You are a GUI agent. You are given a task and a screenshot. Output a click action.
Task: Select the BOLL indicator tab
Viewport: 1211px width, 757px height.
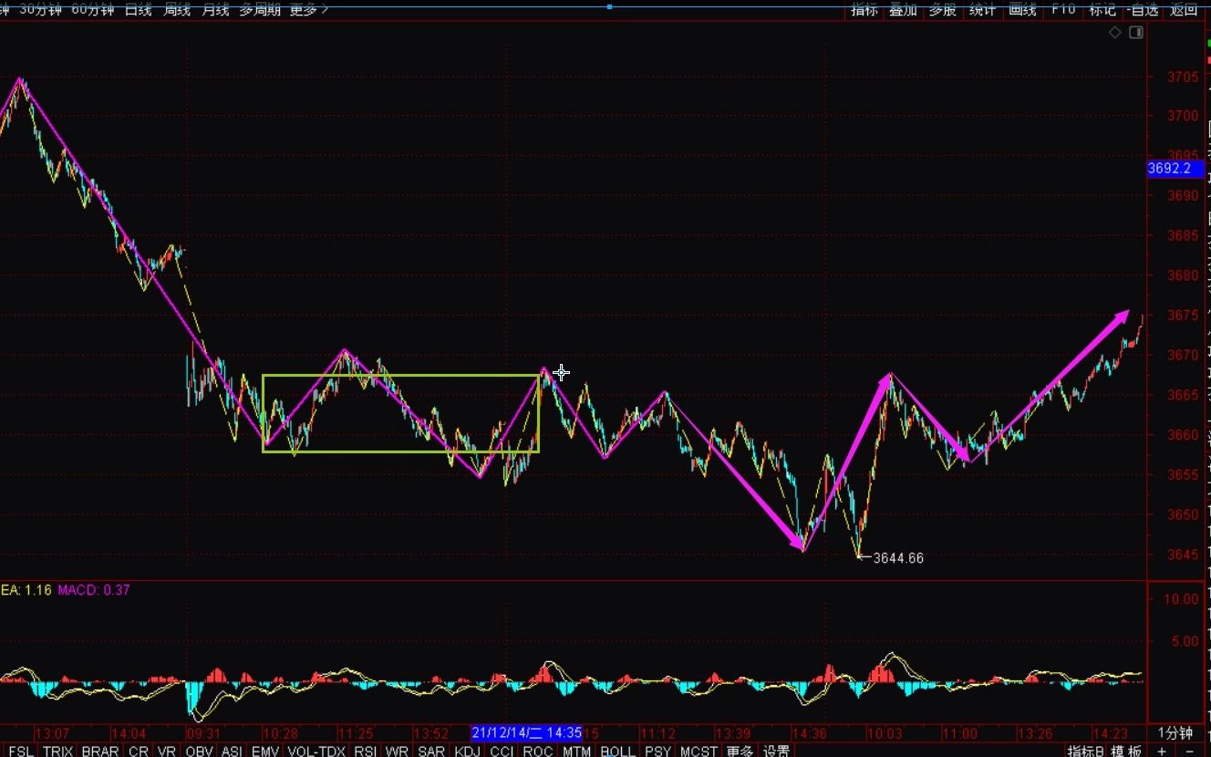coord(617,751)
